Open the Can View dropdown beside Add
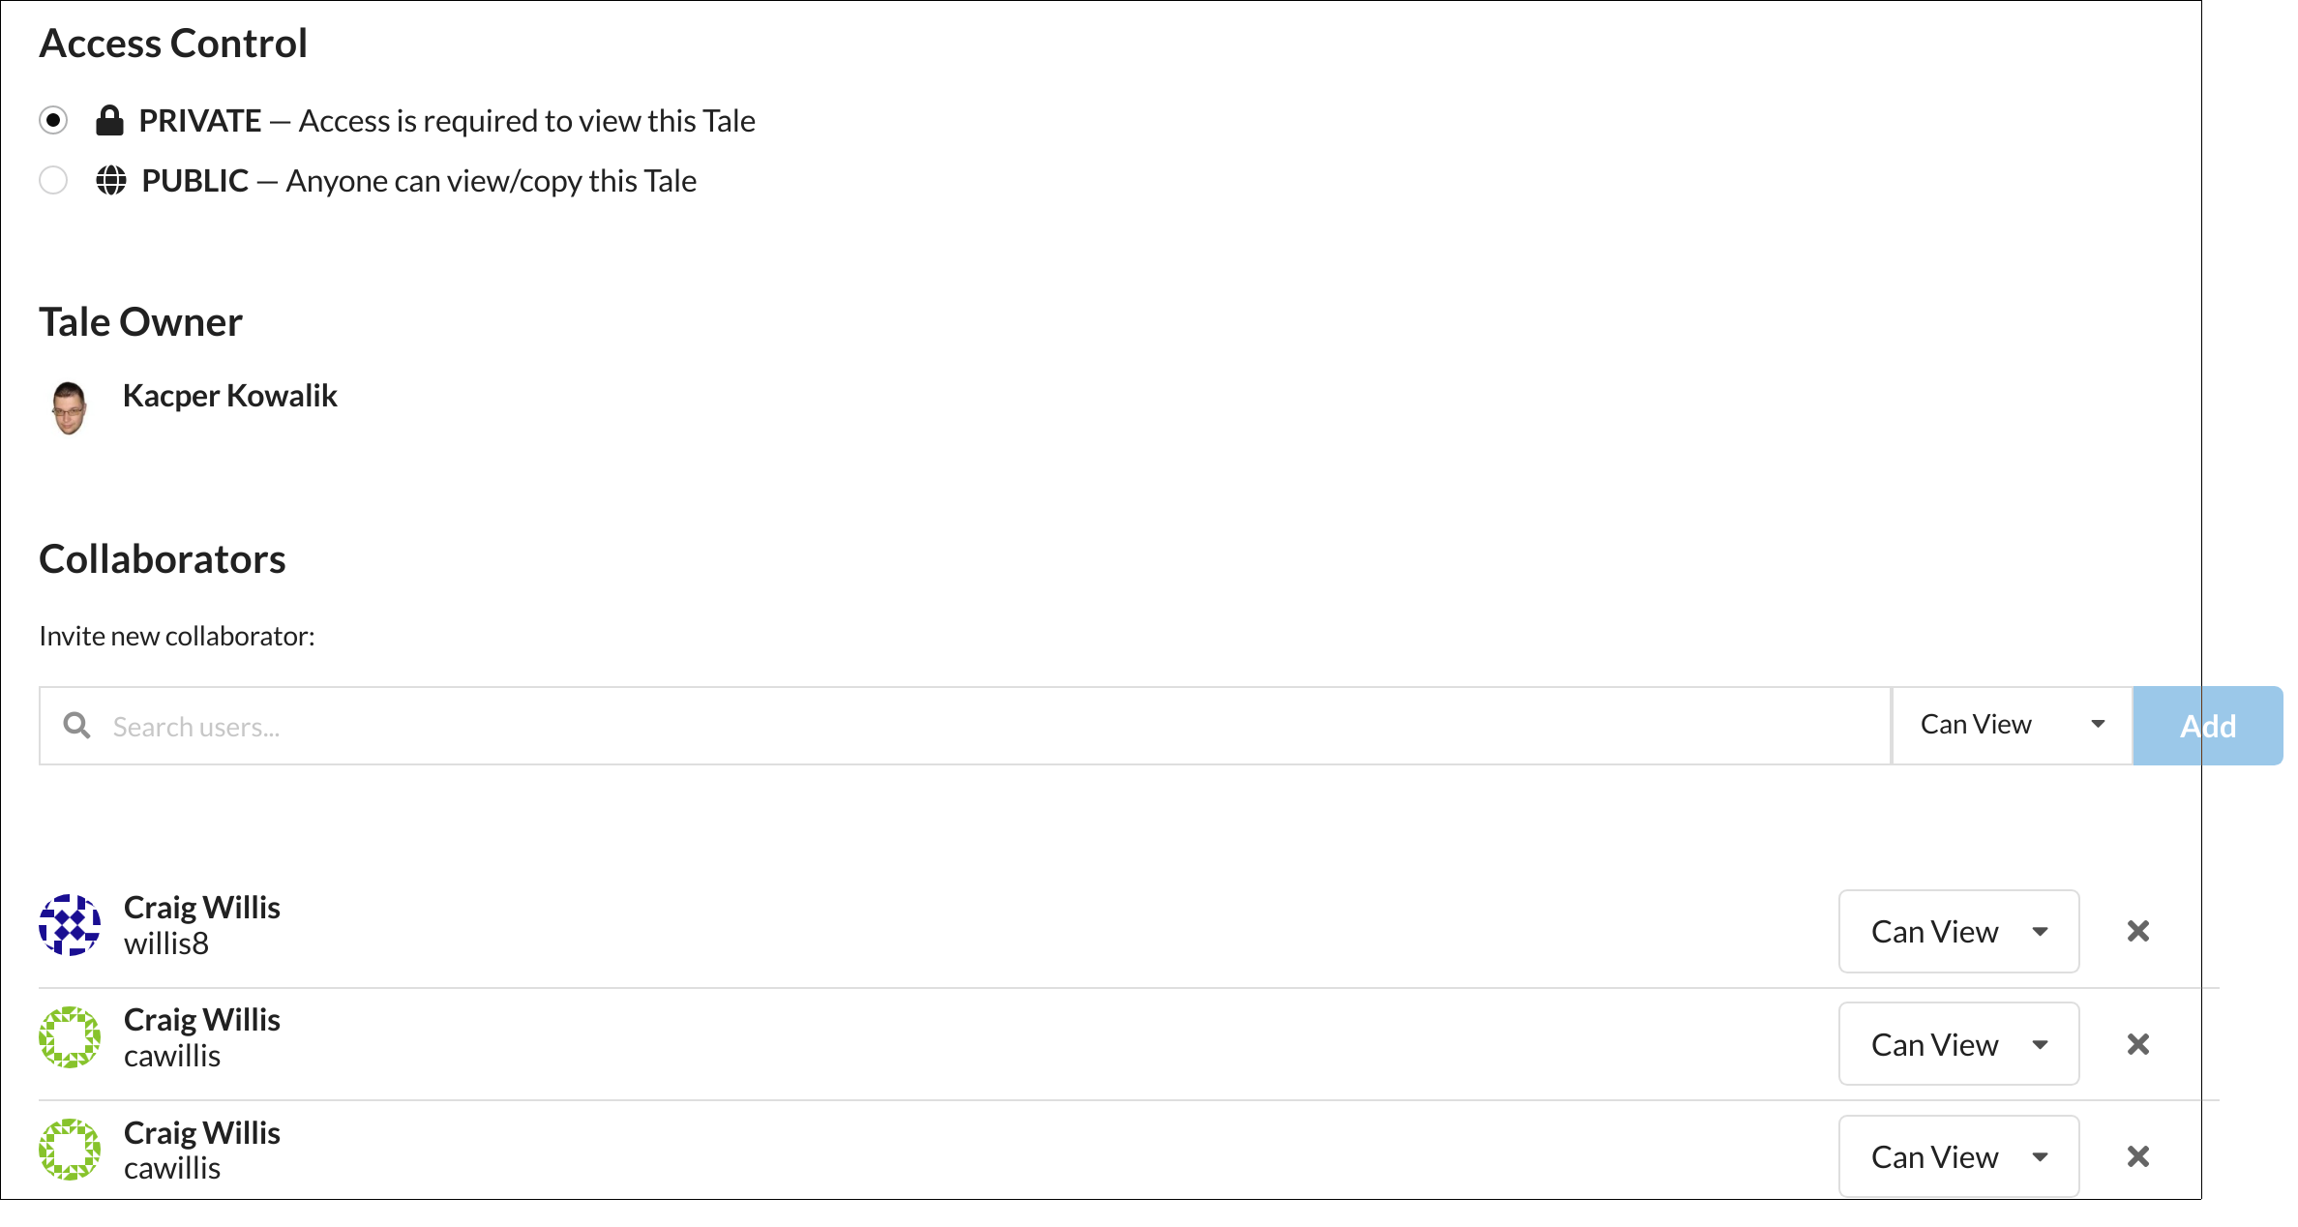 2011,724
